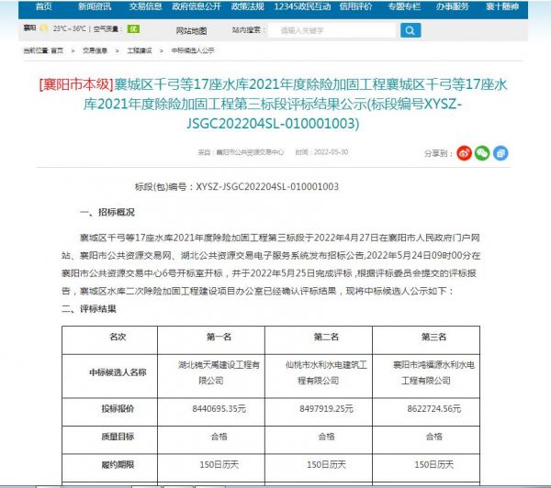551x488 pixels.
Task: Click 交易信息 in the breadcrumb path
Action: (x=95, y=50)
